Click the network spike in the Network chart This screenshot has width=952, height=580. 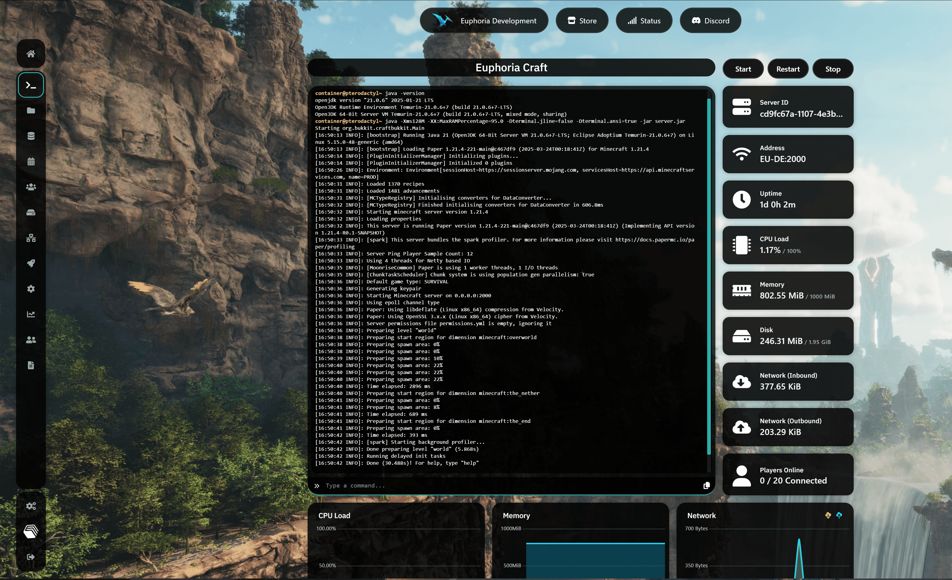tap(798, 558)
